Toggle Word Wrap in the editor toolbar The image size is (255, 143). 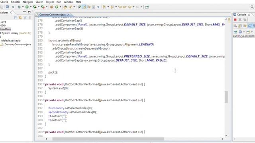[89, 7]
